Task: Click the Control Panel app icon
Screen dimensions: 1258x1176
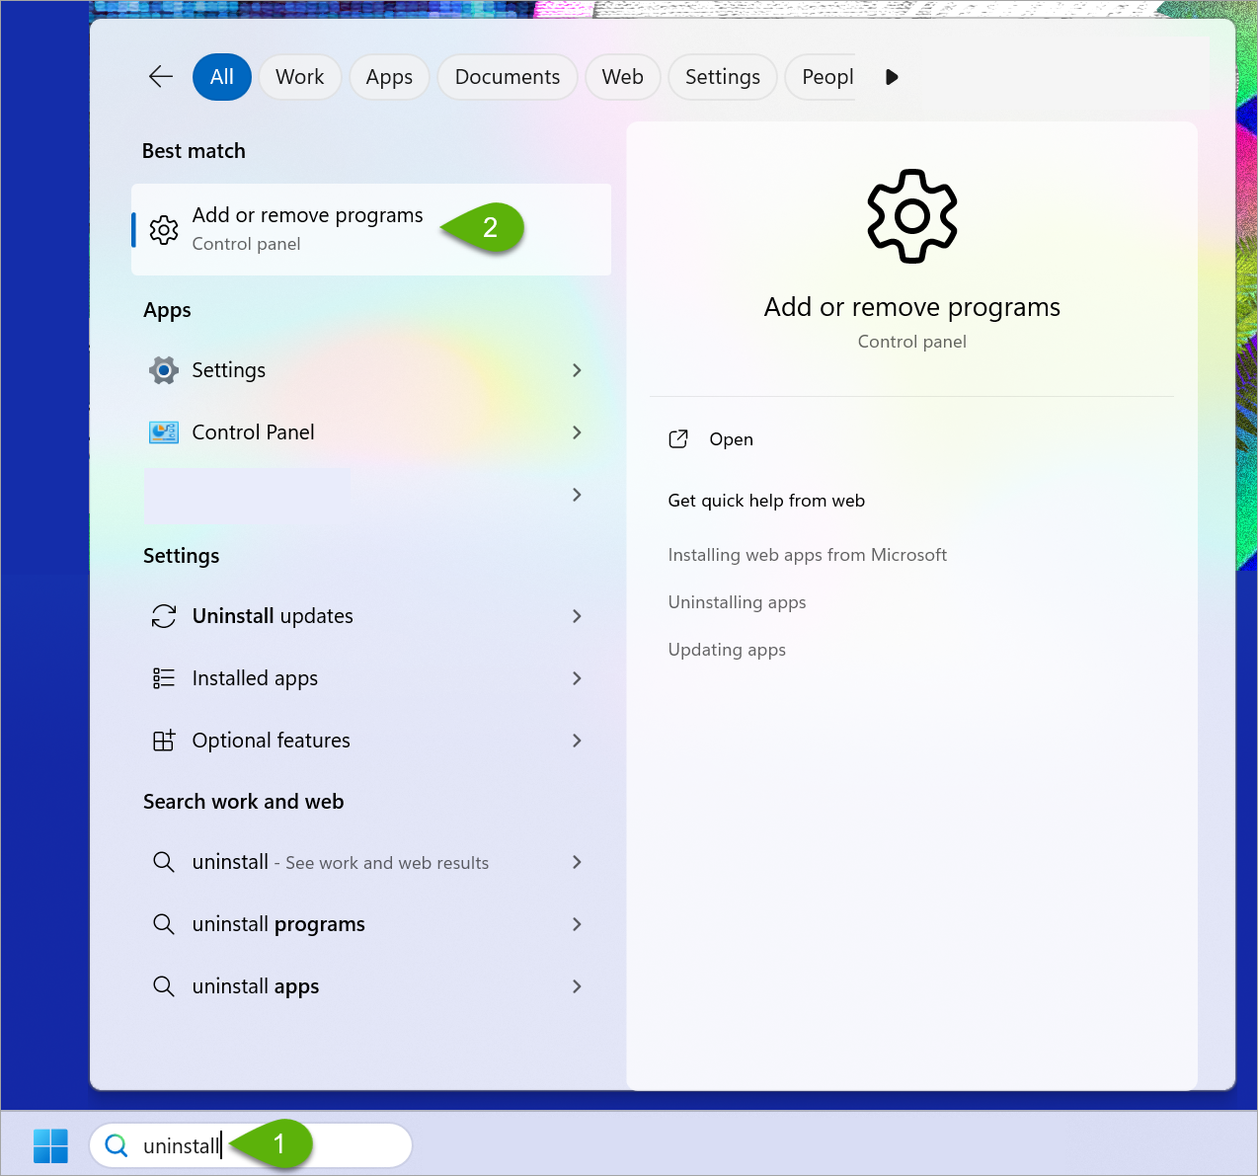Action: [x=164, y=432]
